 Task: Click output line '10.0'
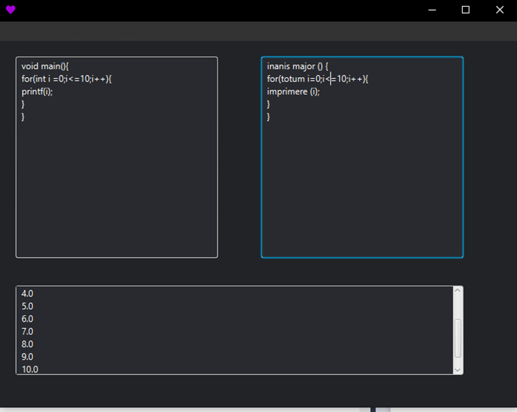click(x=30, y=369)
